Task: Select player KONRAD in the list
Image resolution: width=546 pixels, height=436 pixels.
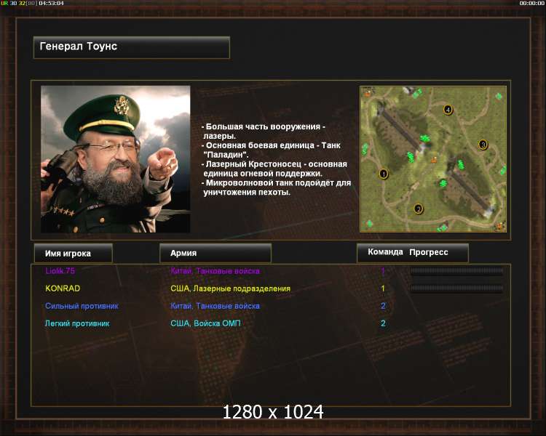Action: (271, 288)
